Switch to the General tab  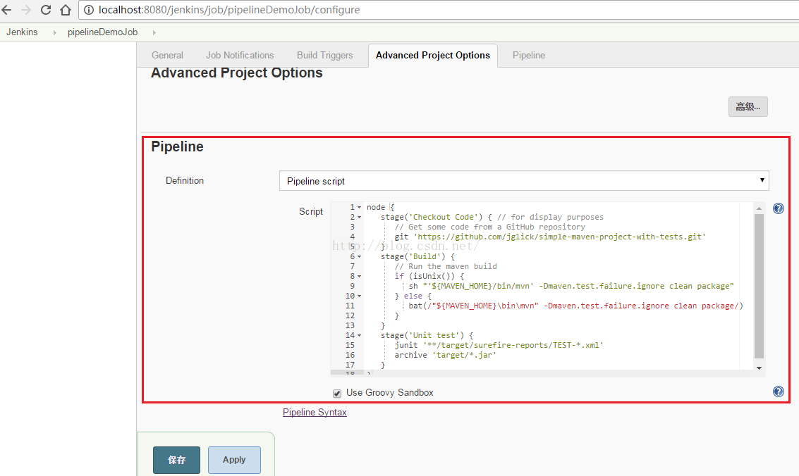(x=167, y=56)
